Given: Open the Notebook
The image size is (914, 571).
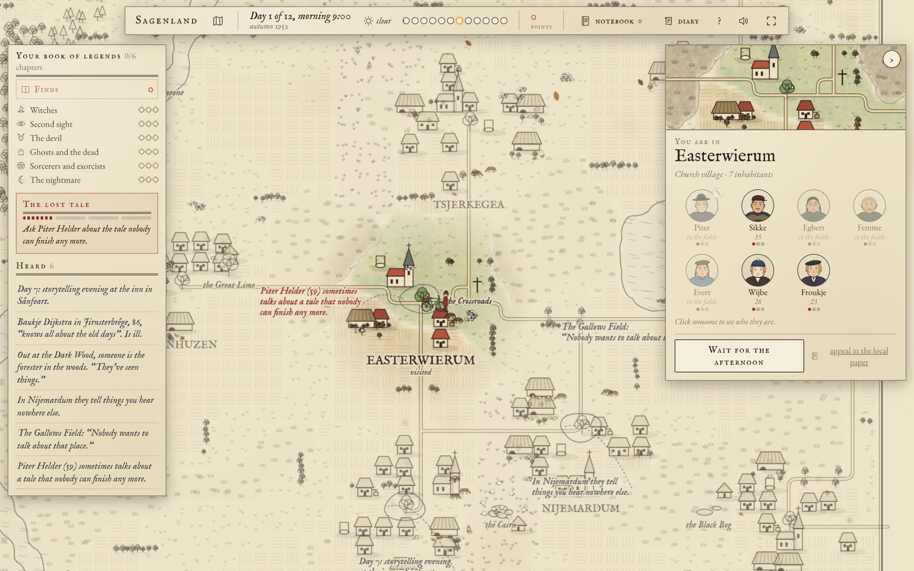Looking at the screenshot, I should point(612,21).
